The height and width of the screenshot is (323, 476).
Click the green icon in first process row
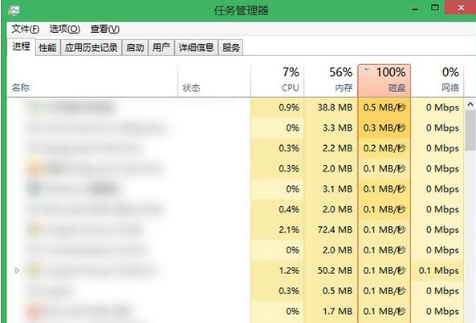point(35,107)
